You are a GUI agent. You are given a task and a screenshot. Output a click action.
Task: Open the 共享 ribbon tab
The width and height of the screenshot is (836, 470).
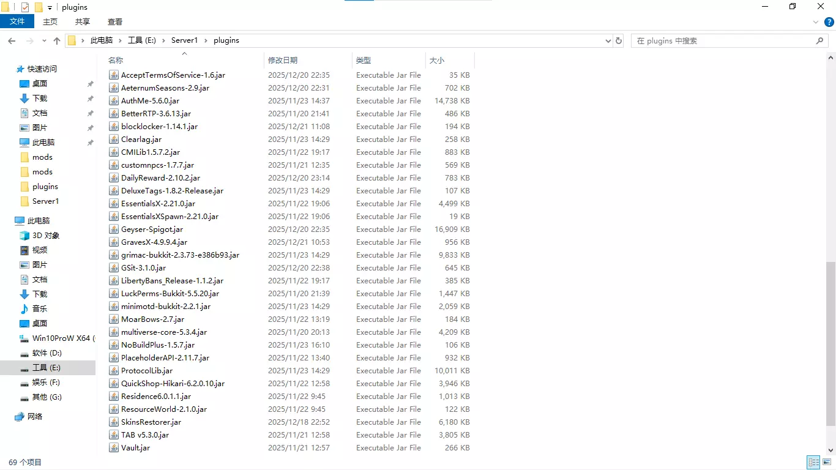83,21
